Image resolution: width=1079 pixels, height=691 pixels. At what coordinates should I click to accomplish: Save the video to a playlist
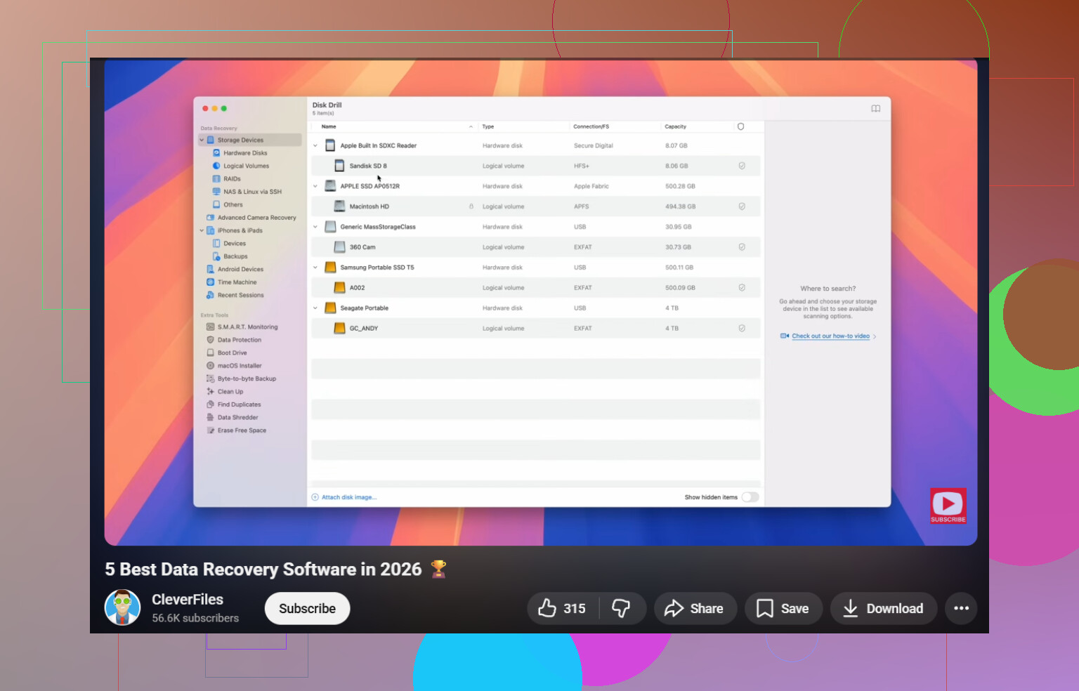[783, 608]
